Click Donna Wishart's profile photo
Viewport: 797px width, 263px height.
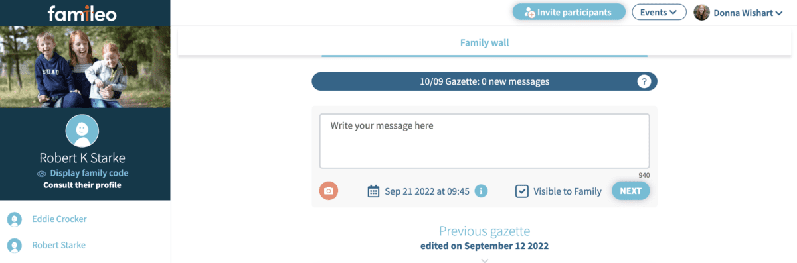coord(701,12)
